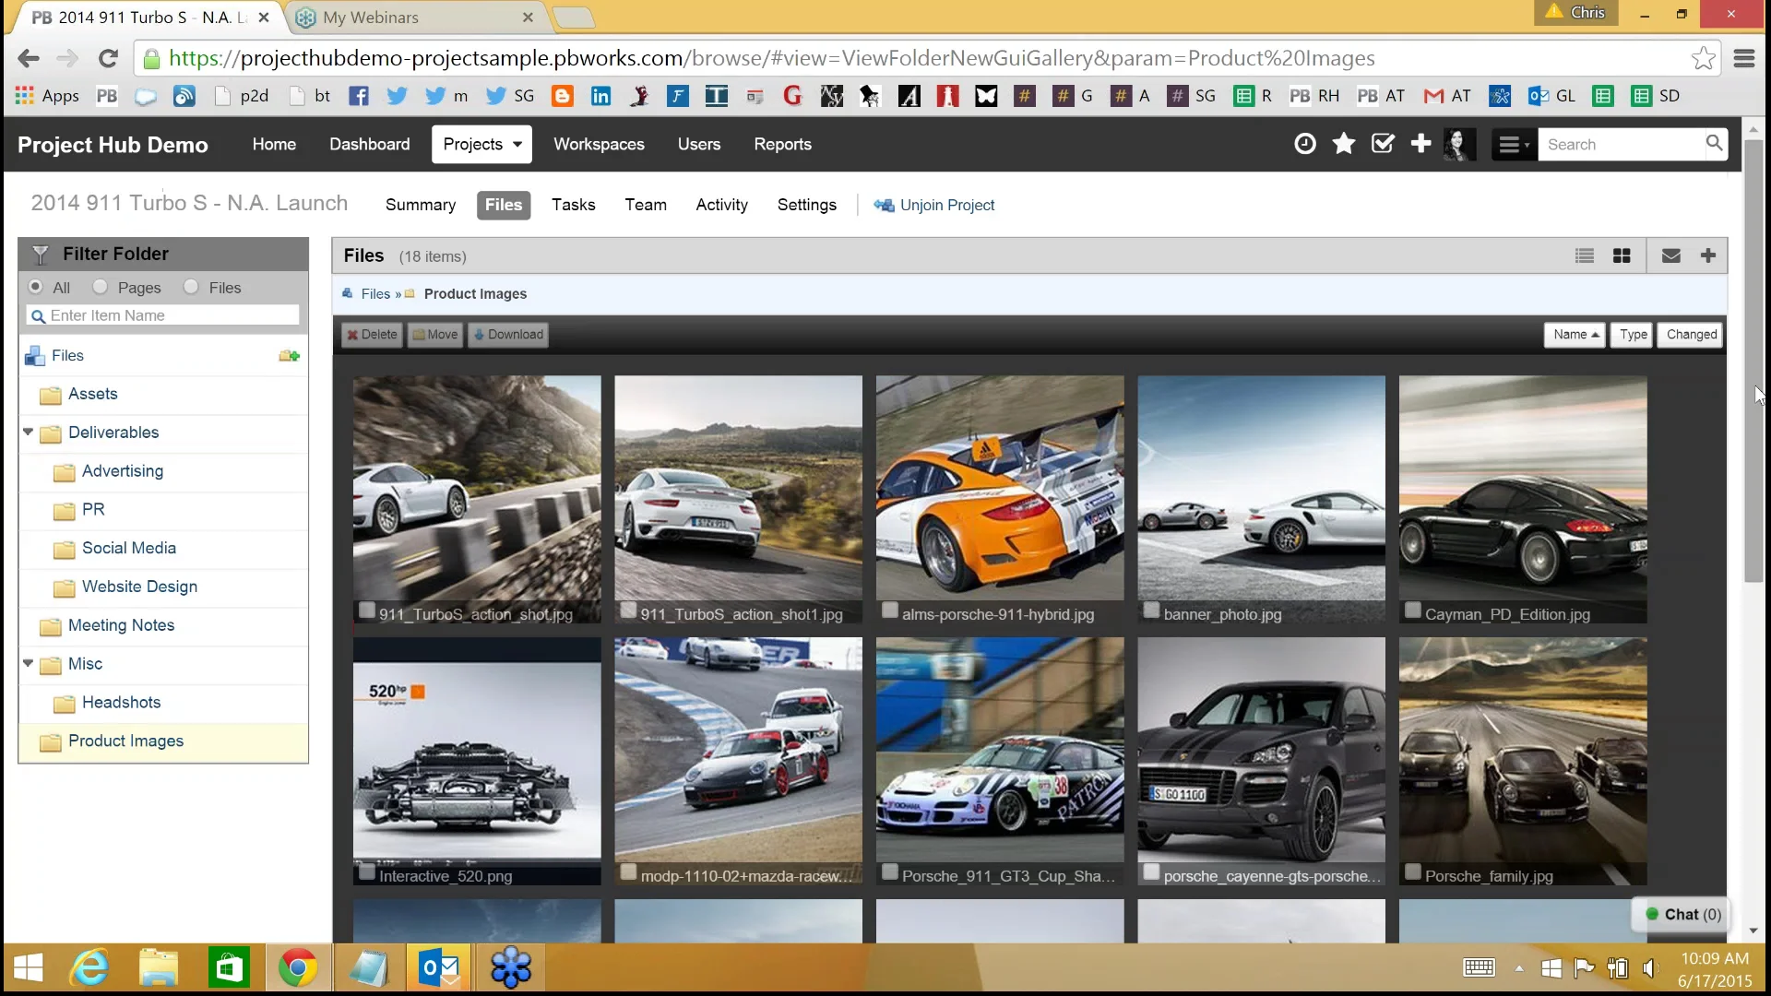Click the Download button
Image resolution: width=1771 pixels, height=996 pixels.
[x=508, y=335]
